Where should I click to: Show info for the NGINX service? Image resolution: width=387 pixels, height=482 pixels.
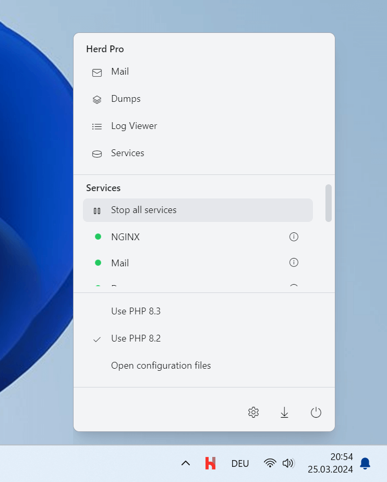(x=294, y=237)
